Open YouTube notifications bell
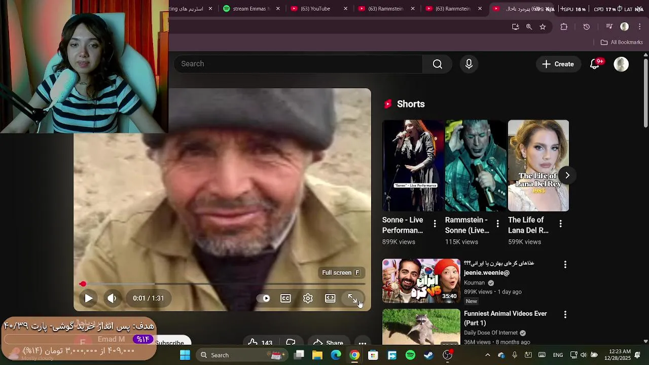Image resolution: width=649 pixels, height=365 pixels. [595, 64]
